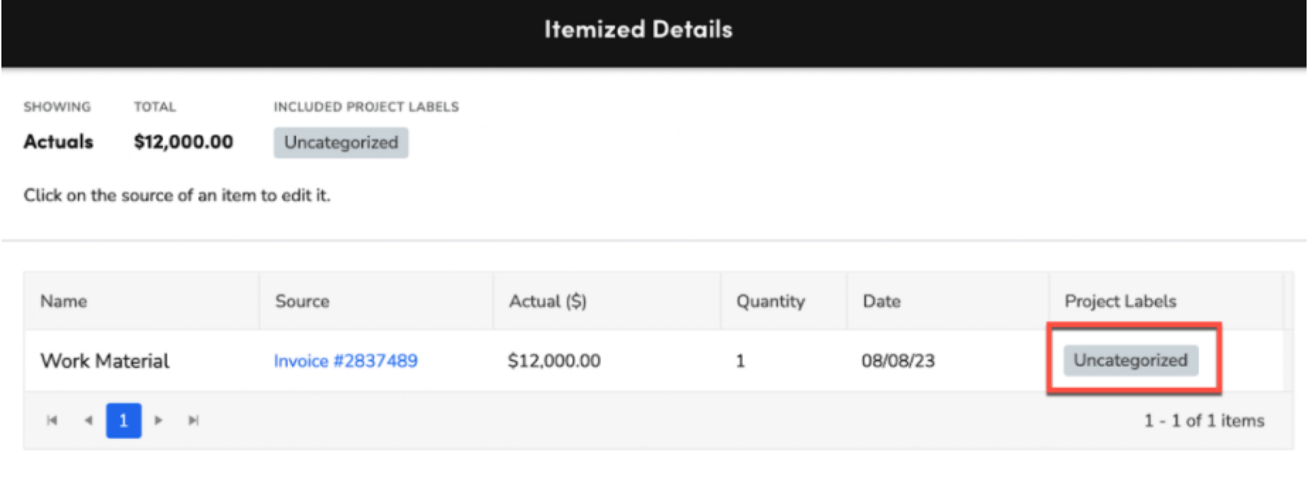Click the Actuals label under Showing
1308x477 pixels.
click(x=58, y=142)
